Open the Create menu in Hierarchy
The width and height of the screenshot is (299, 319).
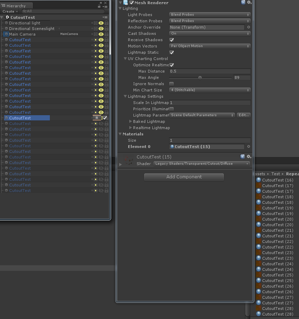tap(10, 11)
